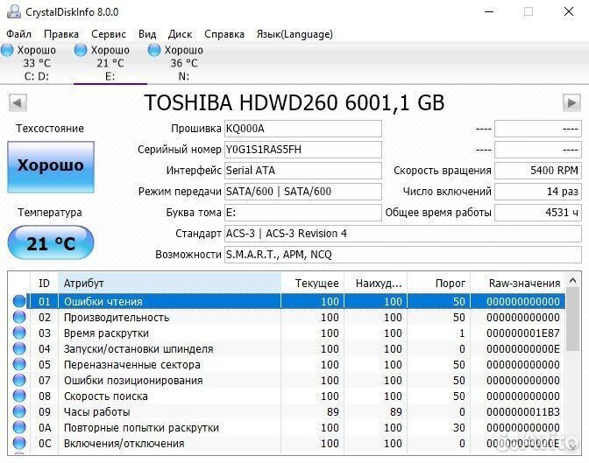Click the power-on count field 14 раз
Screen dimensions: 589x463
(538, 192)
